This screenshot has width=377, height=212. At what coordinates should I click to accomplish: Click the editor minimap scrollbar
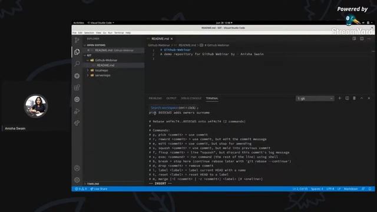point(373,51)
